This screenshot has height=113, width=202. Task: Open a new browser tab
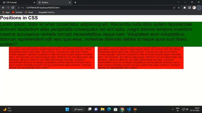tap(75, 3)
